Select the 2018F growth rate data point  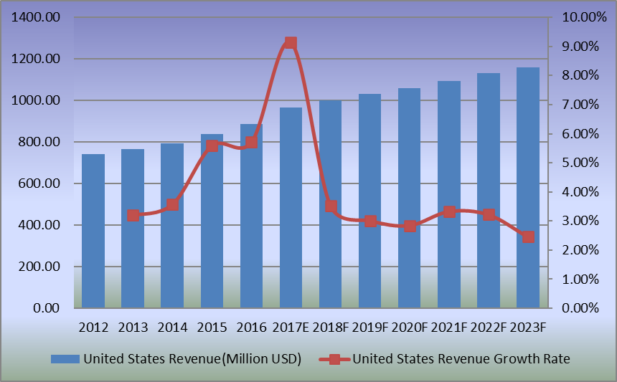(x=331, y=206)
